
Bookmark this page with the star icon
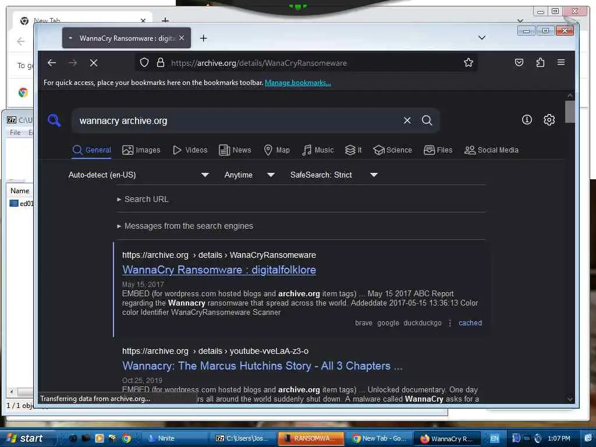[x=469, y=62]
